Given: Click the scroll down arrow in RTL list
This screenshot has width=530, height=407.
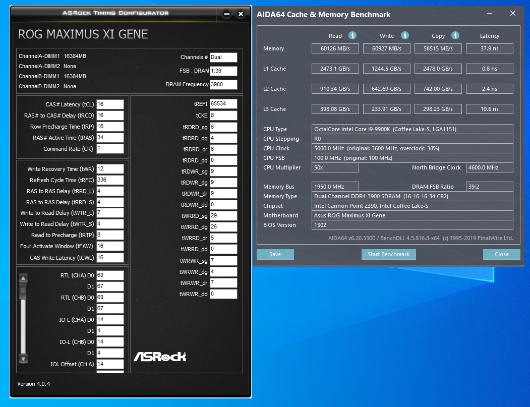Looking at the screenshot, I should pyautogui.click(x=23, y=359).
